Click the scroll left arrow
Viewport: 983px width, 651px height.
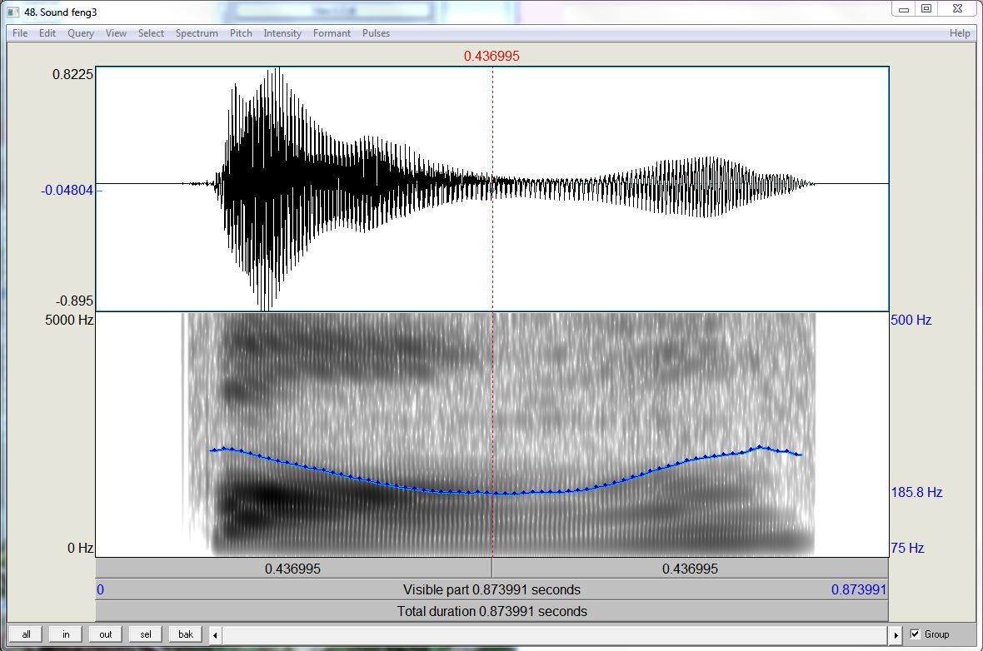[215, 634]
